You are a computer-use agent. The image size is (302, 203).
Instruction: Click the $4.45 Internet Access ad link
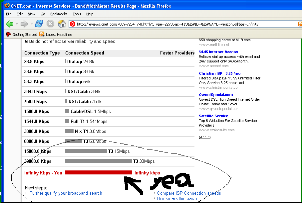click(218, 52)
